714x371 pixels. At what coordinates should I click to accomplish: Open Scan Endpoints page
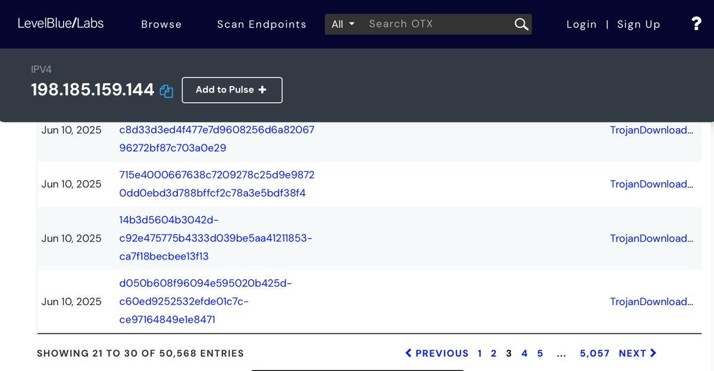tap(261, 24)
